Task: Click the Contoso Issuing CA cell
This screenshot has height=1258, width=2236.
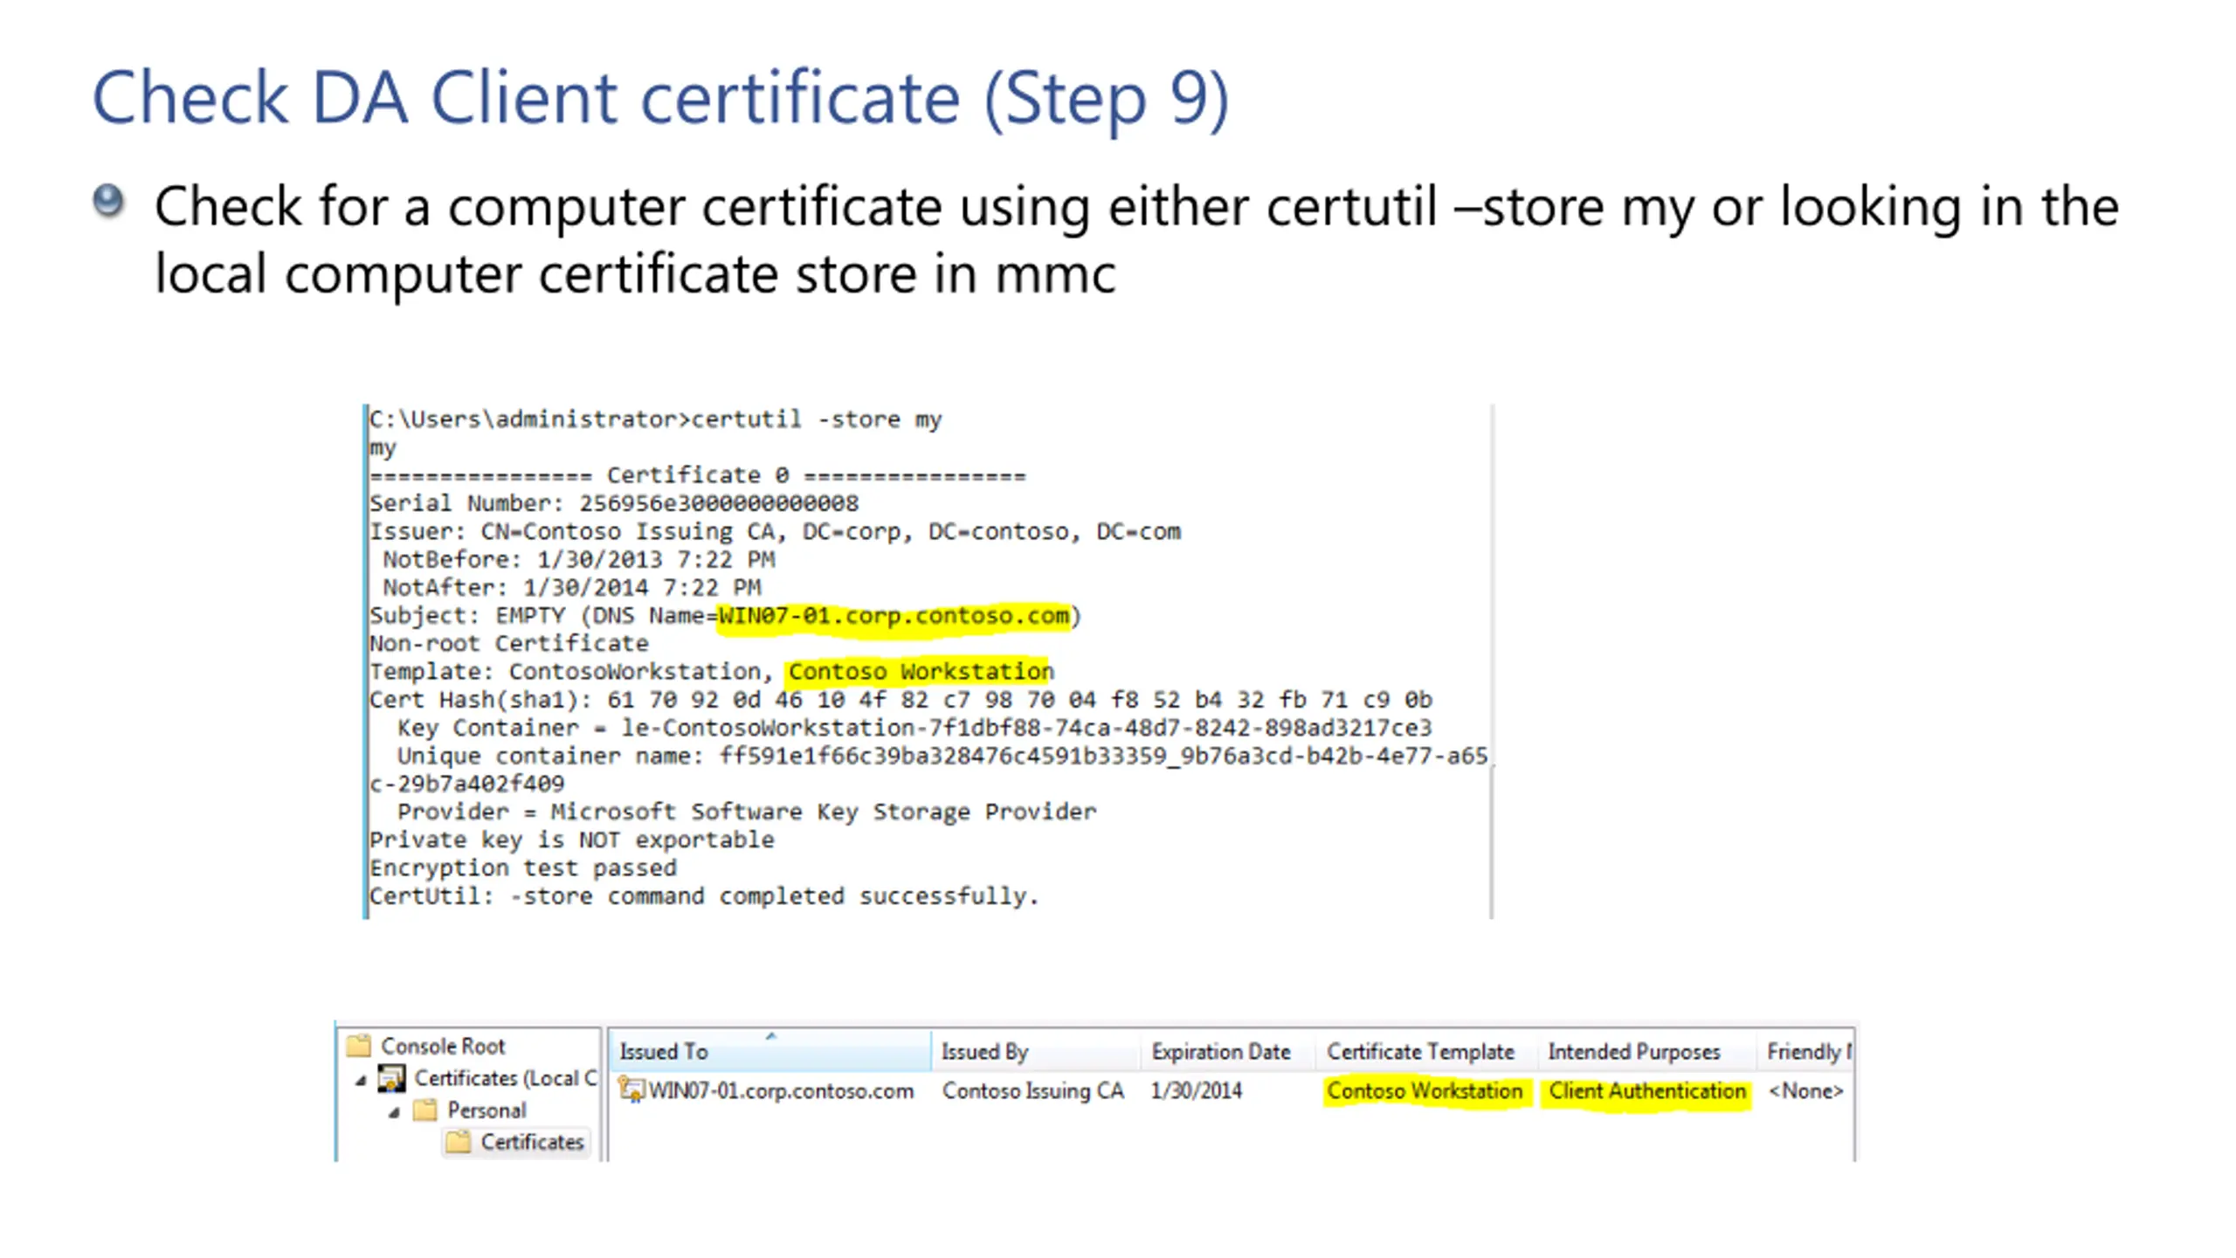Action: [x=1032, y=1091]
